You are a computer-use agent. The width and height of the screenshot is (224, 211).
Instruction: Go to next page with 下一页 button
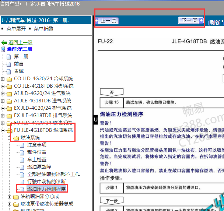[191, 20]
